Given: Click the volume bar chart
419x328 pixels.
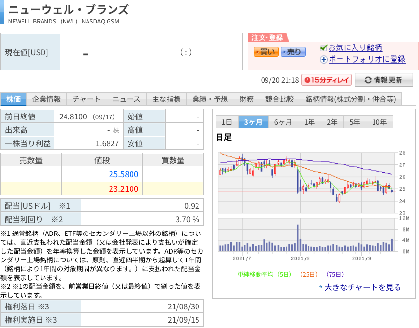Looking at the screenshot, I should [x=306, y=235].
